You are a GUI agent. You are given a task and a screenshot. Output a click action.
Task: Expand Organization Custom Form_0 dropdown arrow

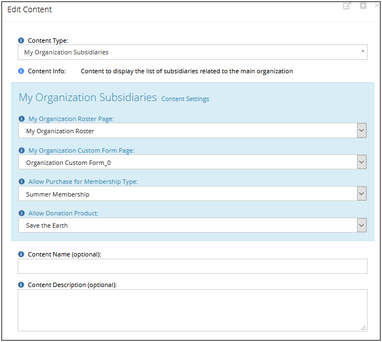(x=362, y=162)
